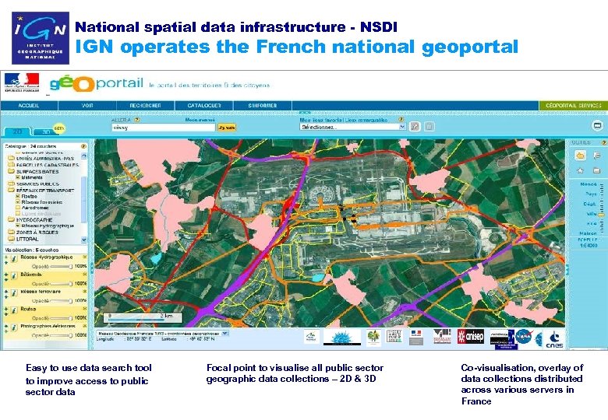Expand the Littoral folder

coord(11,239)
